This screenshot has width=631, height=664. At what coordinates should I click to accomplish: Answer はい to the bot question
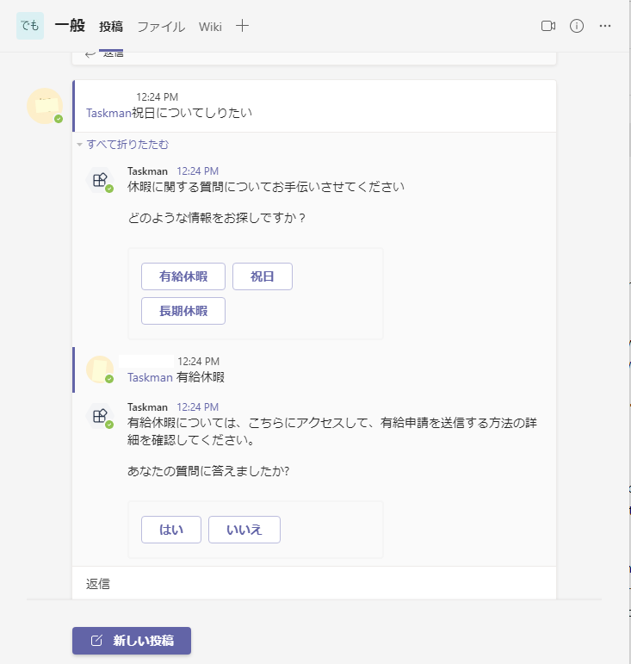(x=171, y=530)
